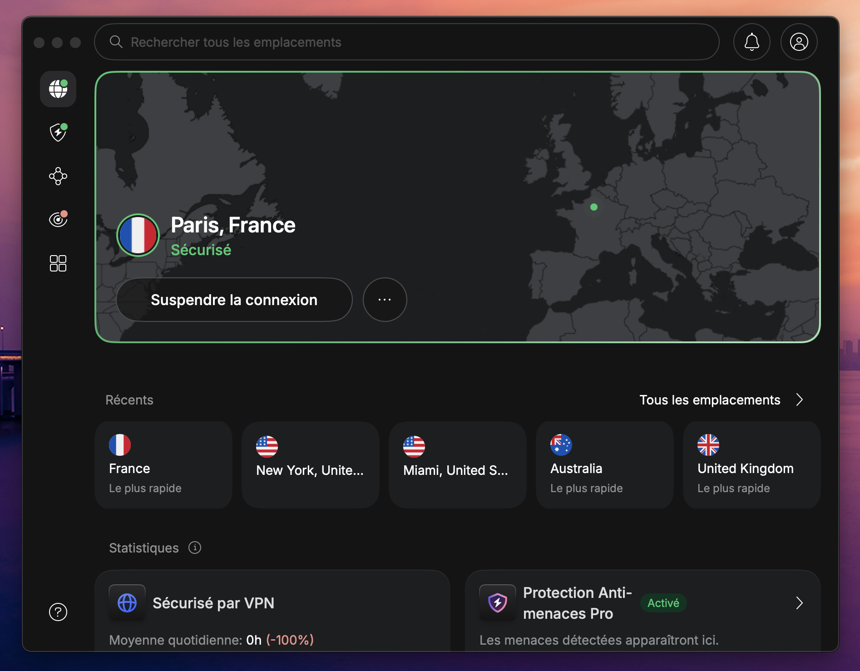This screenshot has height=671, width=860.
Task: Click Suspendre la connexion
Action: tap(234, 300)
